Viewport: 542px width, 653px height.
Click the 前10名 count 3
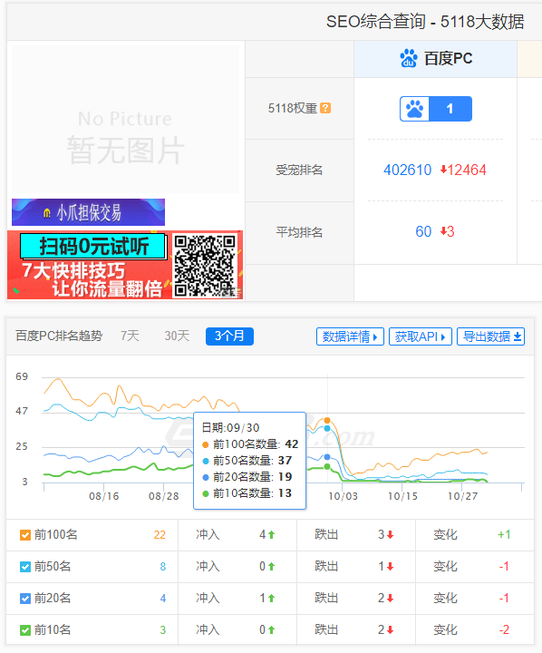click(x=163, y=630)
